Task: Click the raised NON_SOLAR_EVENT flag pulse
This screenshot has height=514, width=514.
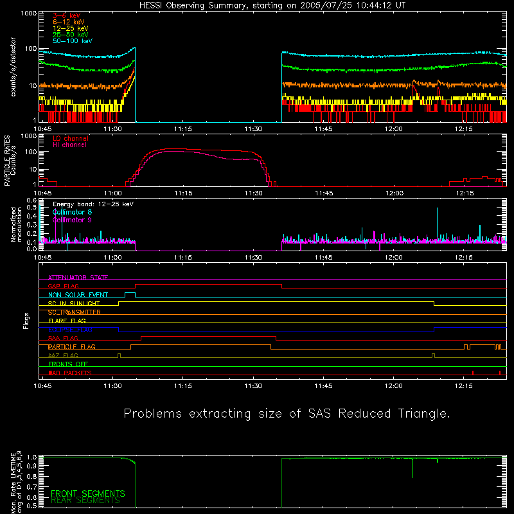Action: [x=130, y=294]
